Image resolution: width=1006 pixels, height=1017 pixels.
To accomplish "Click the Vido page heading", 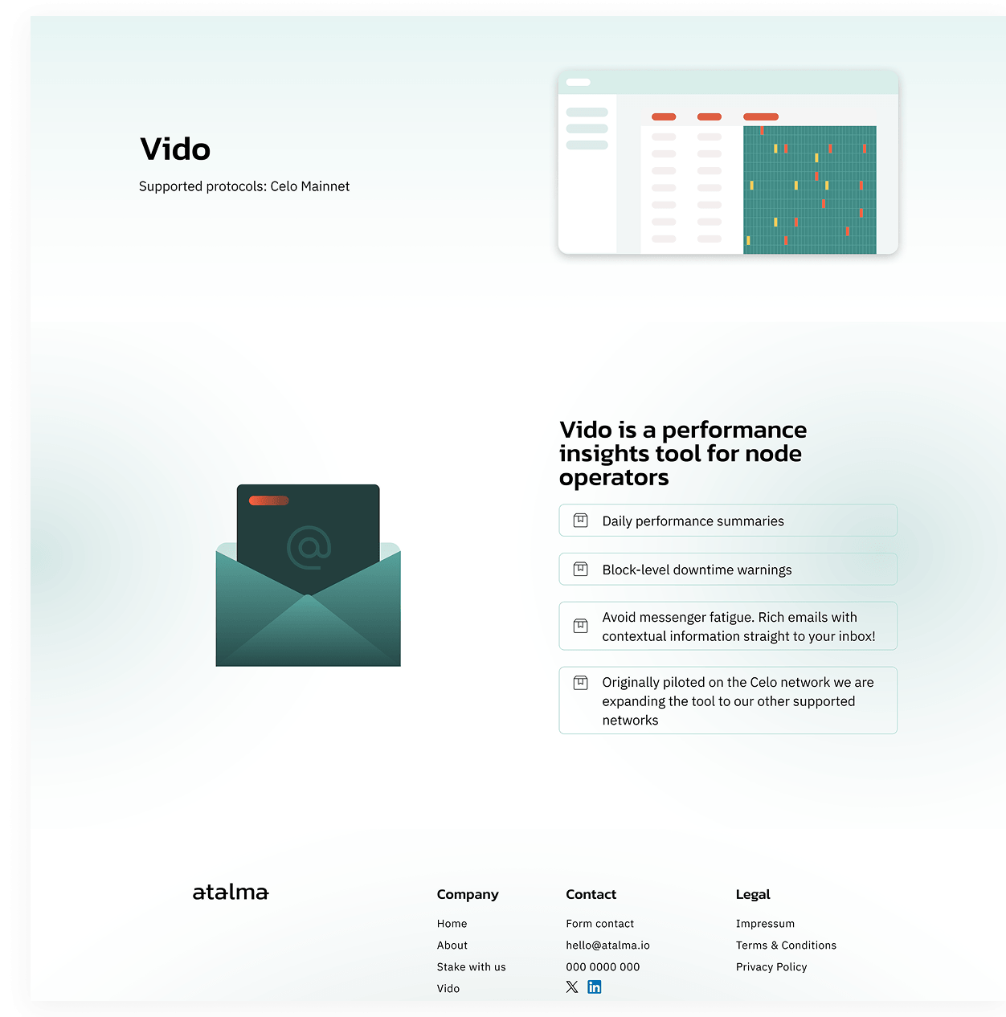I will point(175,149).
